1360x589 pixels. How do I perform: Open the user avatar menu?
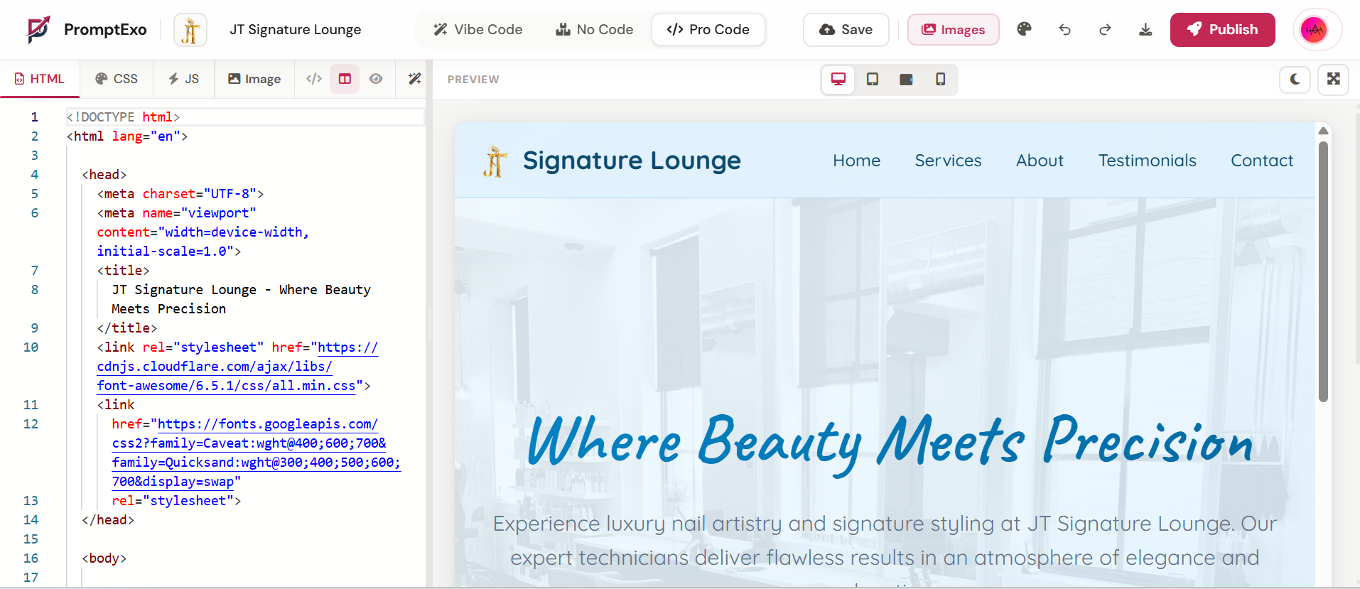tap(1314, 30)
